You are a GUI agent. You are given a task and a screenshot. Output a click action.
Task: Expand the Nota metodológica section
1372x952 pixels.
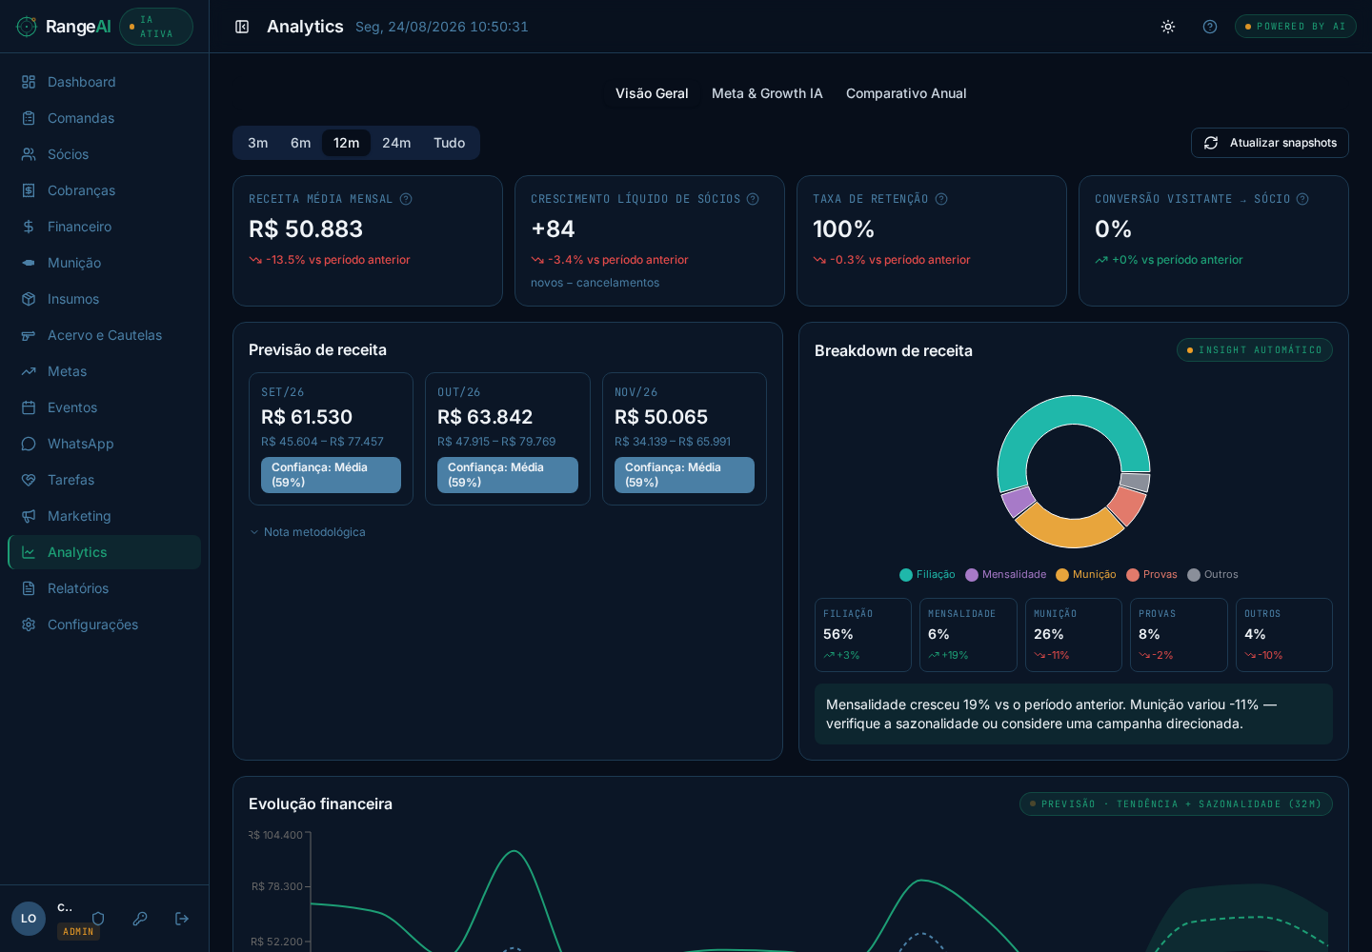coord(307,532)
